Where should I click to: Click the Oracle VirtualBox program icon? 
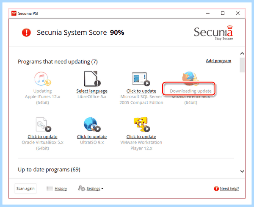click(43, 124)
